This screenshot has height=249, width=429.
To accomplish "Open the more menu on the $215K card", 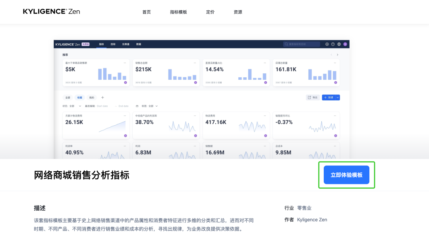I will tap(195, 63).
